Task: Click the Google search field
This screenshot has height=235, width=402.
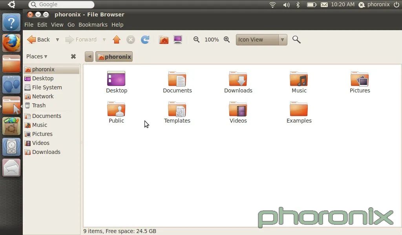Action: pos(61,4)
